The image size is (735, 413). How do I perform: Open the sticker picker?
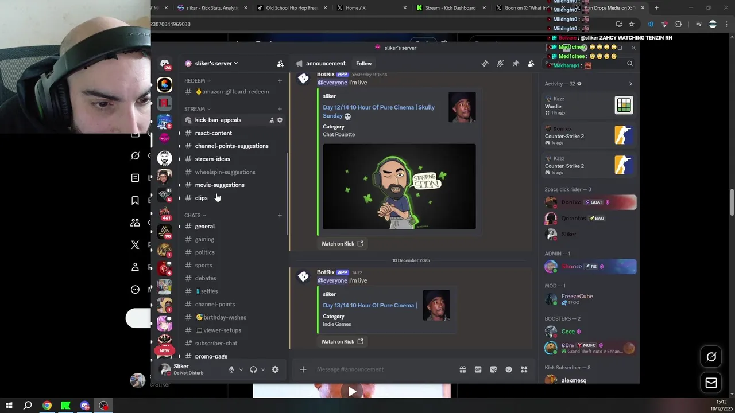click(493, 369)
